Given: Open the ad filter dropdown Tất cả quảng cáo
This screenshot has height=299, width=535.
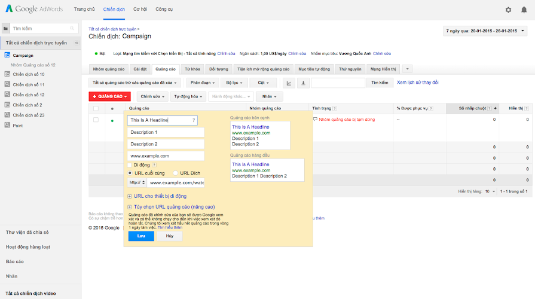Looking at the screenshot, I should [134, 83].
